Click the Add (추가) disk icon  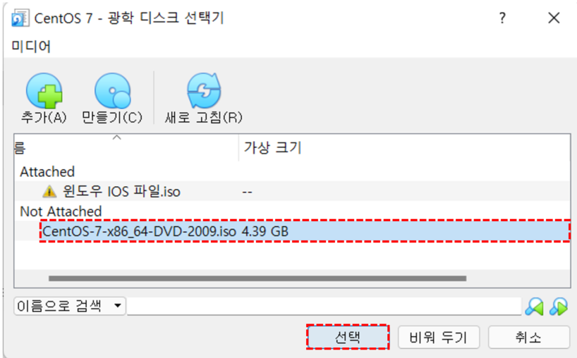coord(44,91)
